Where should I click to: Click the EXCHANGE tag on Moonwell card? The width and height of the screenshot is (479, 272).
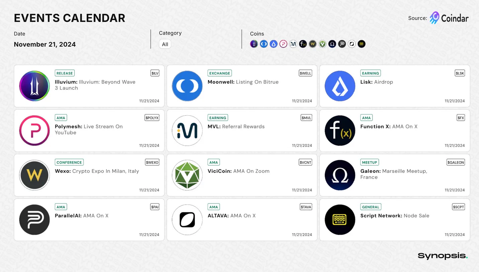pos(220,73)
